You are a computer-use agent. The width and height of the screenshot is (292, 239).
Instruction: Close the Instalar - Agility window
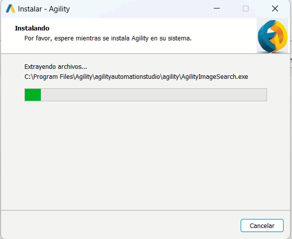(x=275, y=8)
